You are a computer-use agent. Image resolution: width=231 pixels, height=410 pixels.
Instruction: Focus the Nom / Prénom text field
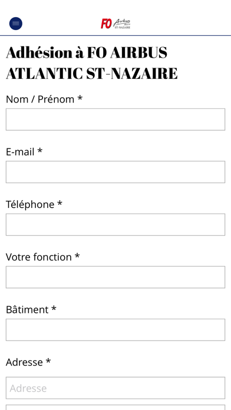pyautogui.click(x=115, y=120)
